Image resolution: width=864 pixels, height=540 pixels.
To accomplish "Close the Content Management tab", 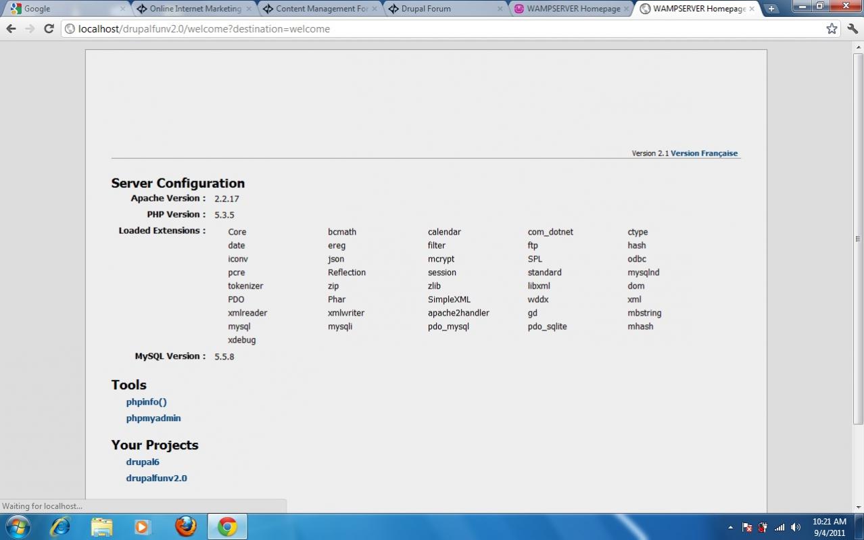I will coord(375,9).
